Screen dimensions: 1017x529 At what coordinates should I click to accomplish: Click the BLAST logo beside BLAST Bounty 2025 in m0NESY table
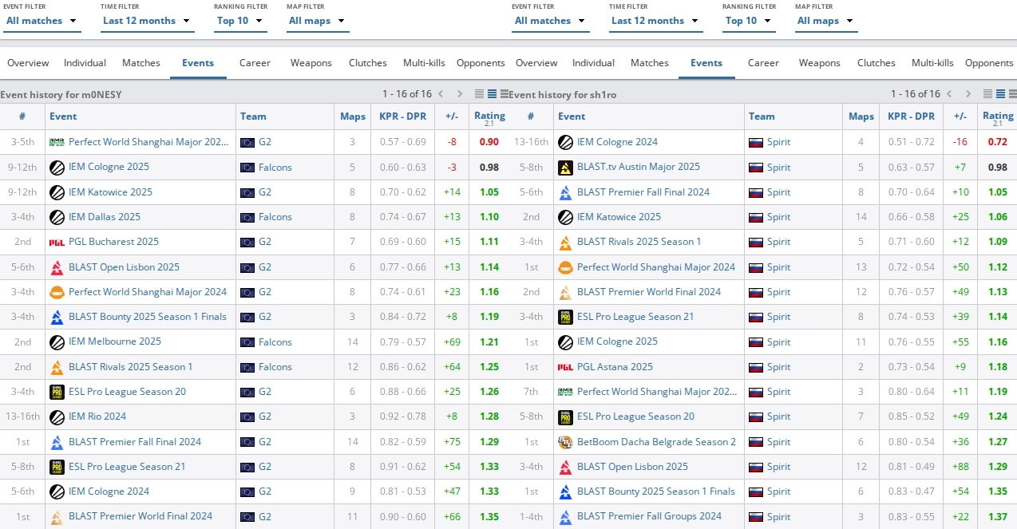[x=57, y=317]
